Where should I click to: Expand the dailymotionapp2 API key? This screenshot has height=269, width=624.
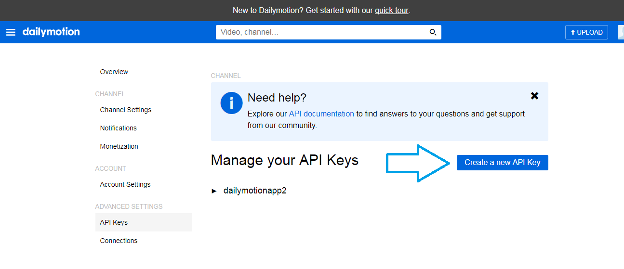coord(214,191)
